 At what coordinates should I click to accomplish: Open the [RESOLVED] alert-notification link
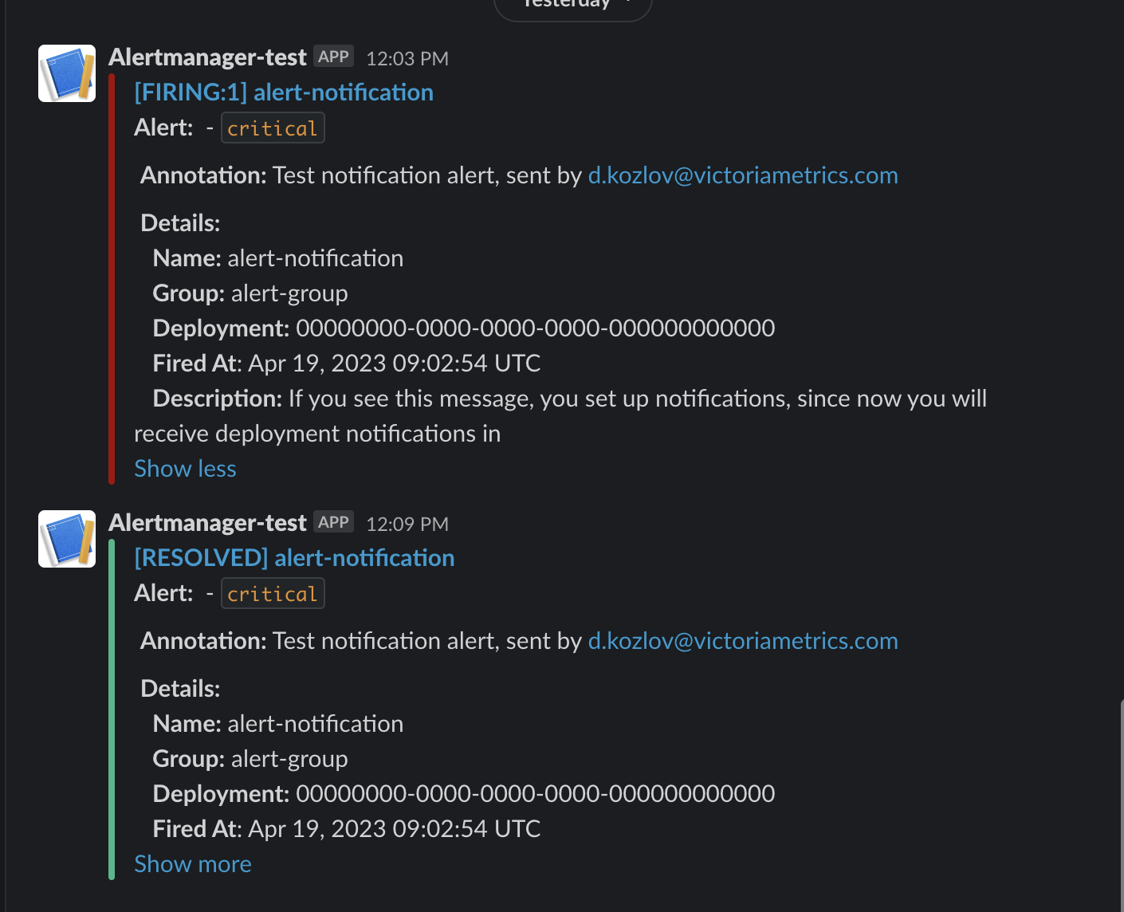(294, 558)
